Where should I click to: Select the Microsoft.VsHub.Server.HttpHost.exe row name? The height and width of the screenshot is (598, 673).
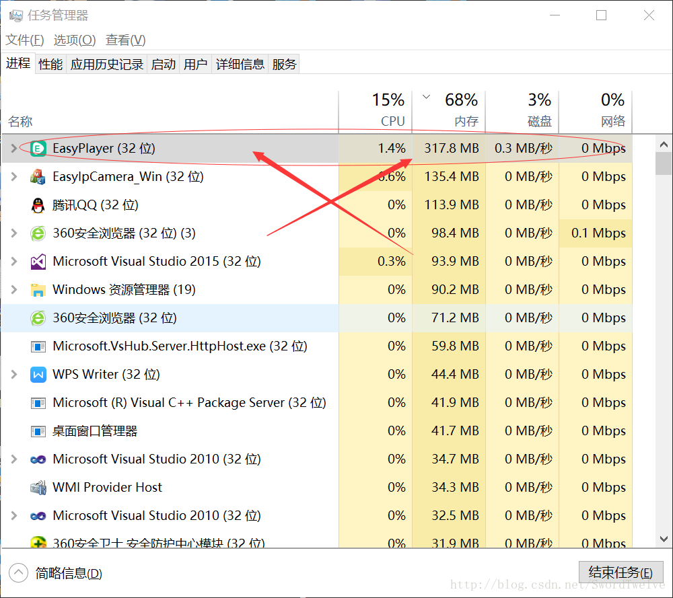click(180, 346)
